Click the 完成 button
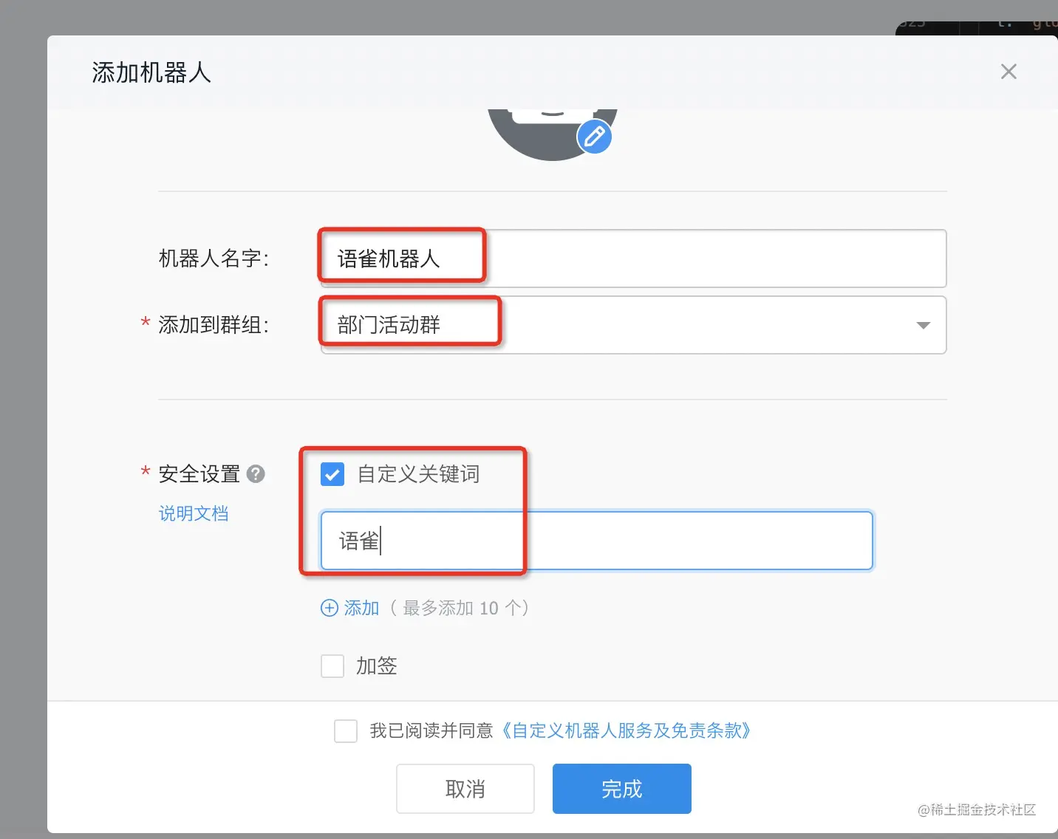Screen dimensions: 1058x839 point(622,789)
